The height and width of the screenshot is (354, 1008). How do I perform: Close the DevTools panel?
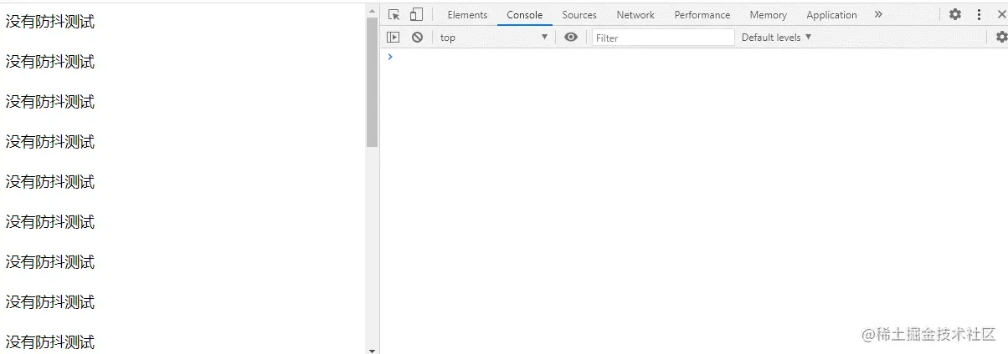point(1001,14)
